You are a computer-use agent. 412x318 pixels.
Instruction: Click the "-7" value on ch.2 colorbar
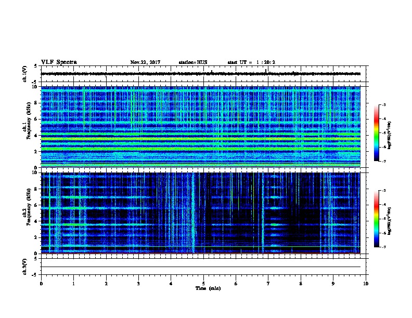tap(384, 247)
